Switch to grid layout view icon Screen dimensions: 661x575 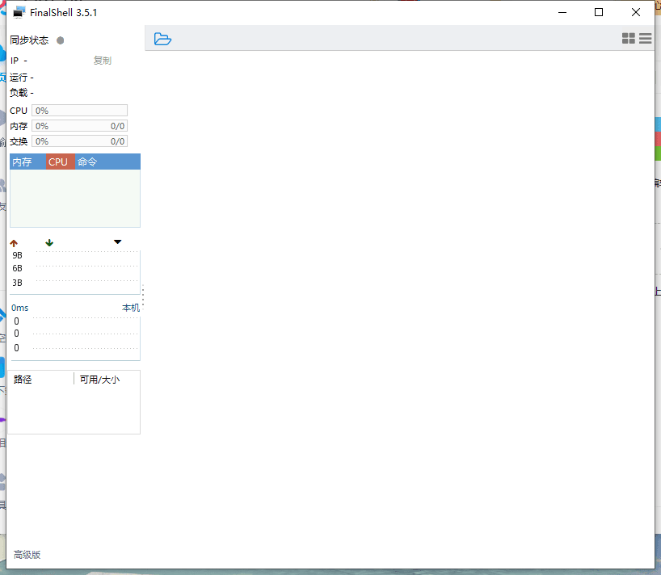[628, 39]
